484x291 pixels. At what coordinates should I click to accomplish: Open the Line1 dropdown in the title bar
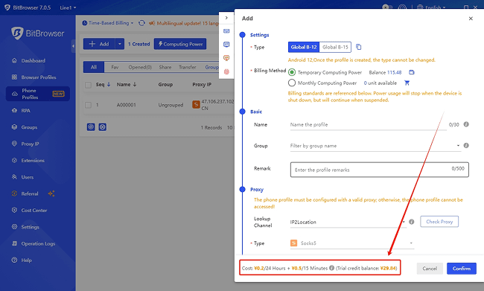tap(68, 7)
